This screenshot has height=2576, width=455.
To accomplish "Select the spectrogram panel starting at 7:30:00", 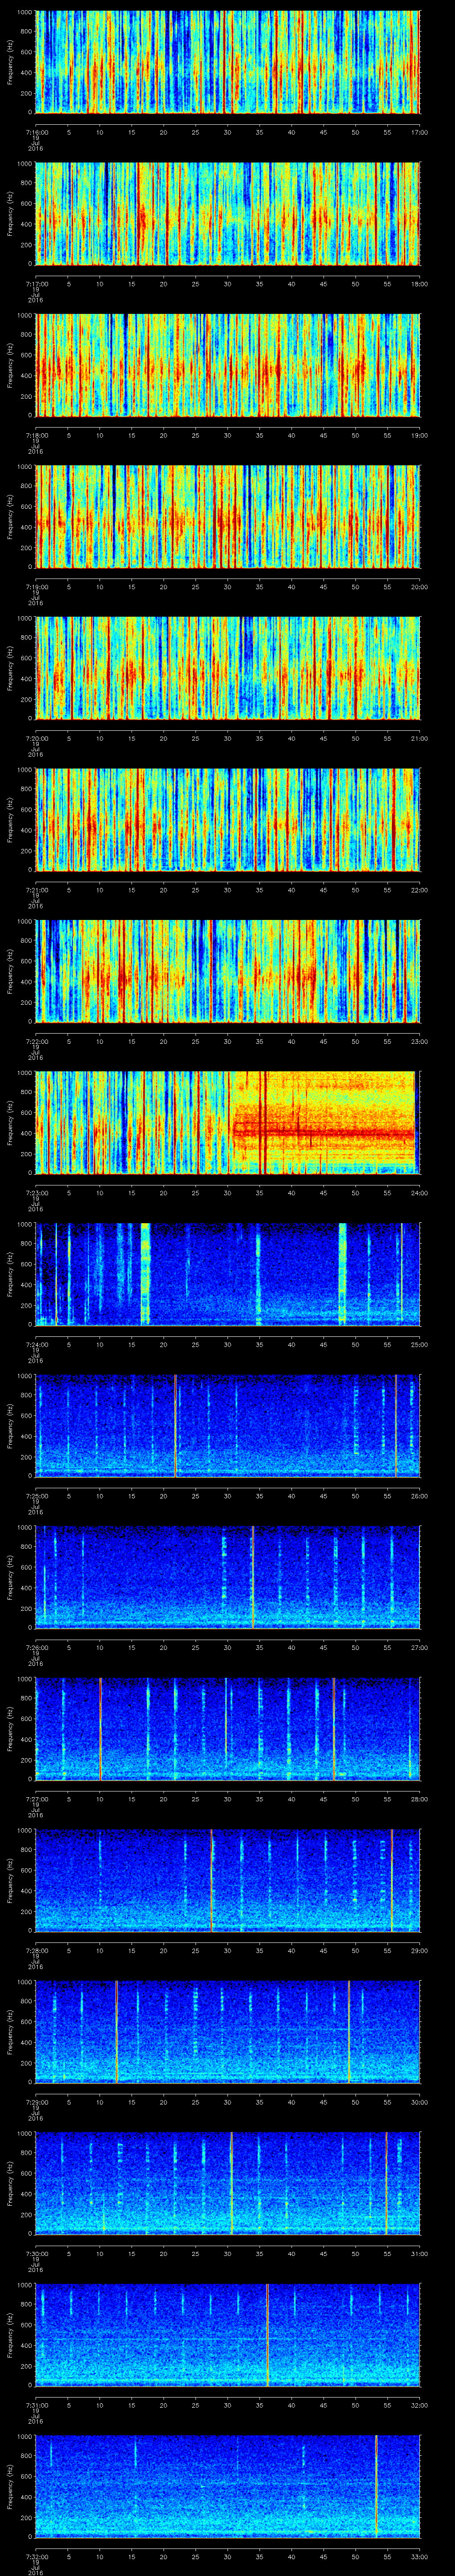I will [227, 2183].
